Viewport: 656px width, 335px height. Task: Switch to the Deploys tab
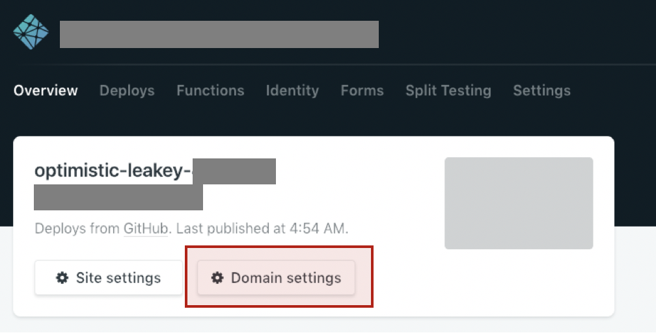(x=127, y=90)
